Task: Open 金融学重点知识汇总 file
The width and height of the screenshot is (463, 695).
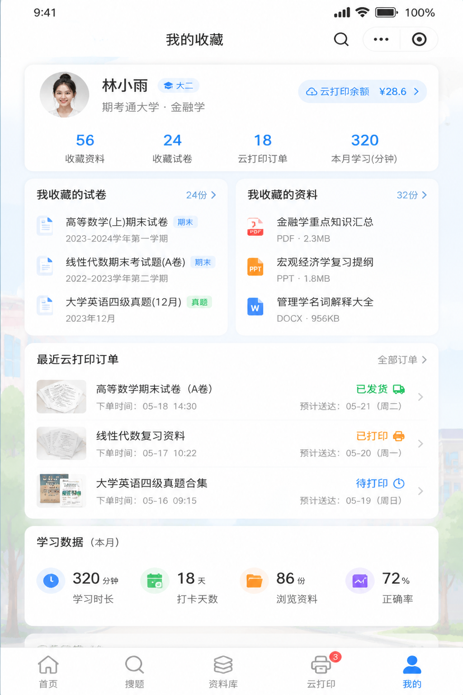Action: click(x=337, y=230)
